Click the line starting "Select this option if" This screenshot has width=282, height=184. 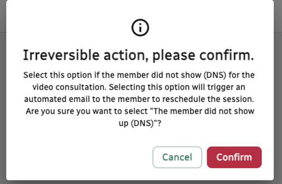click(138, 75)
